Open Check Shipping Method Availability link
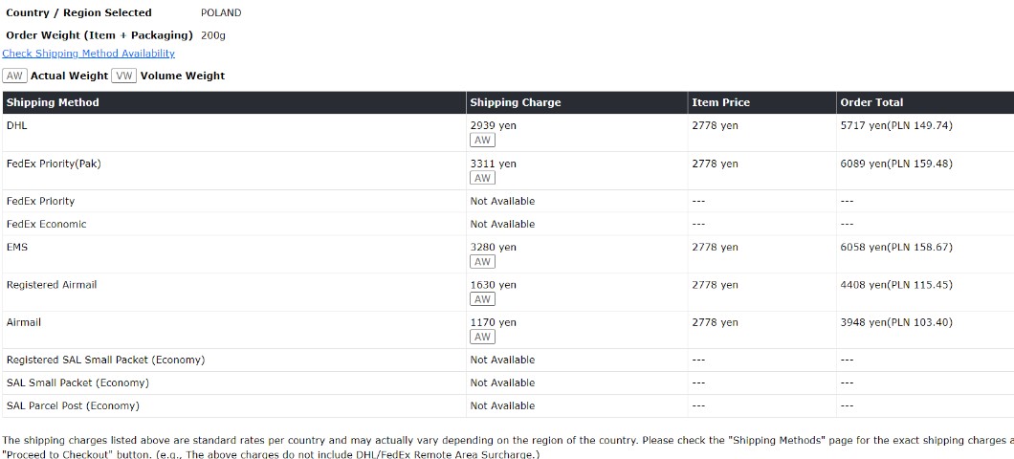 coord(88,54)
